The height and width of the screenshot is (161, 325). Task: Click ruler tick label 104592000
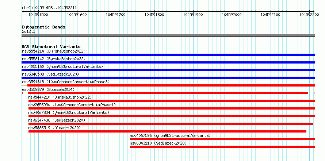232,15
